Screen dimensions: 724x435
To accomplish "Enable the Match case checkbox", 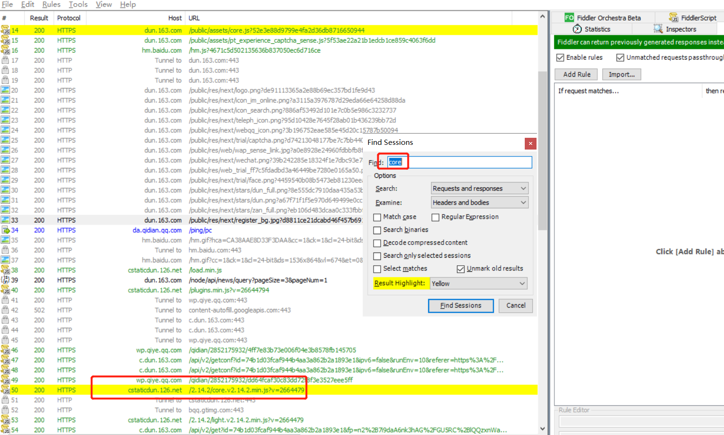I will point(377,217).
